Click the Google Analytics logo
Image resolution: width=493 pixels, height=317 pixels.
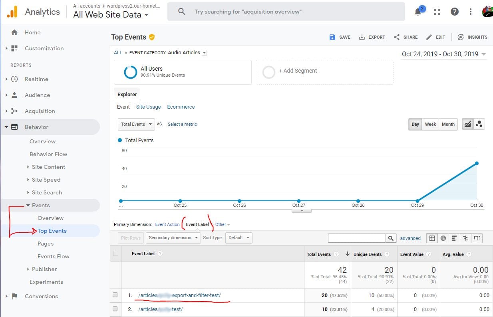[x=12, y=12]
